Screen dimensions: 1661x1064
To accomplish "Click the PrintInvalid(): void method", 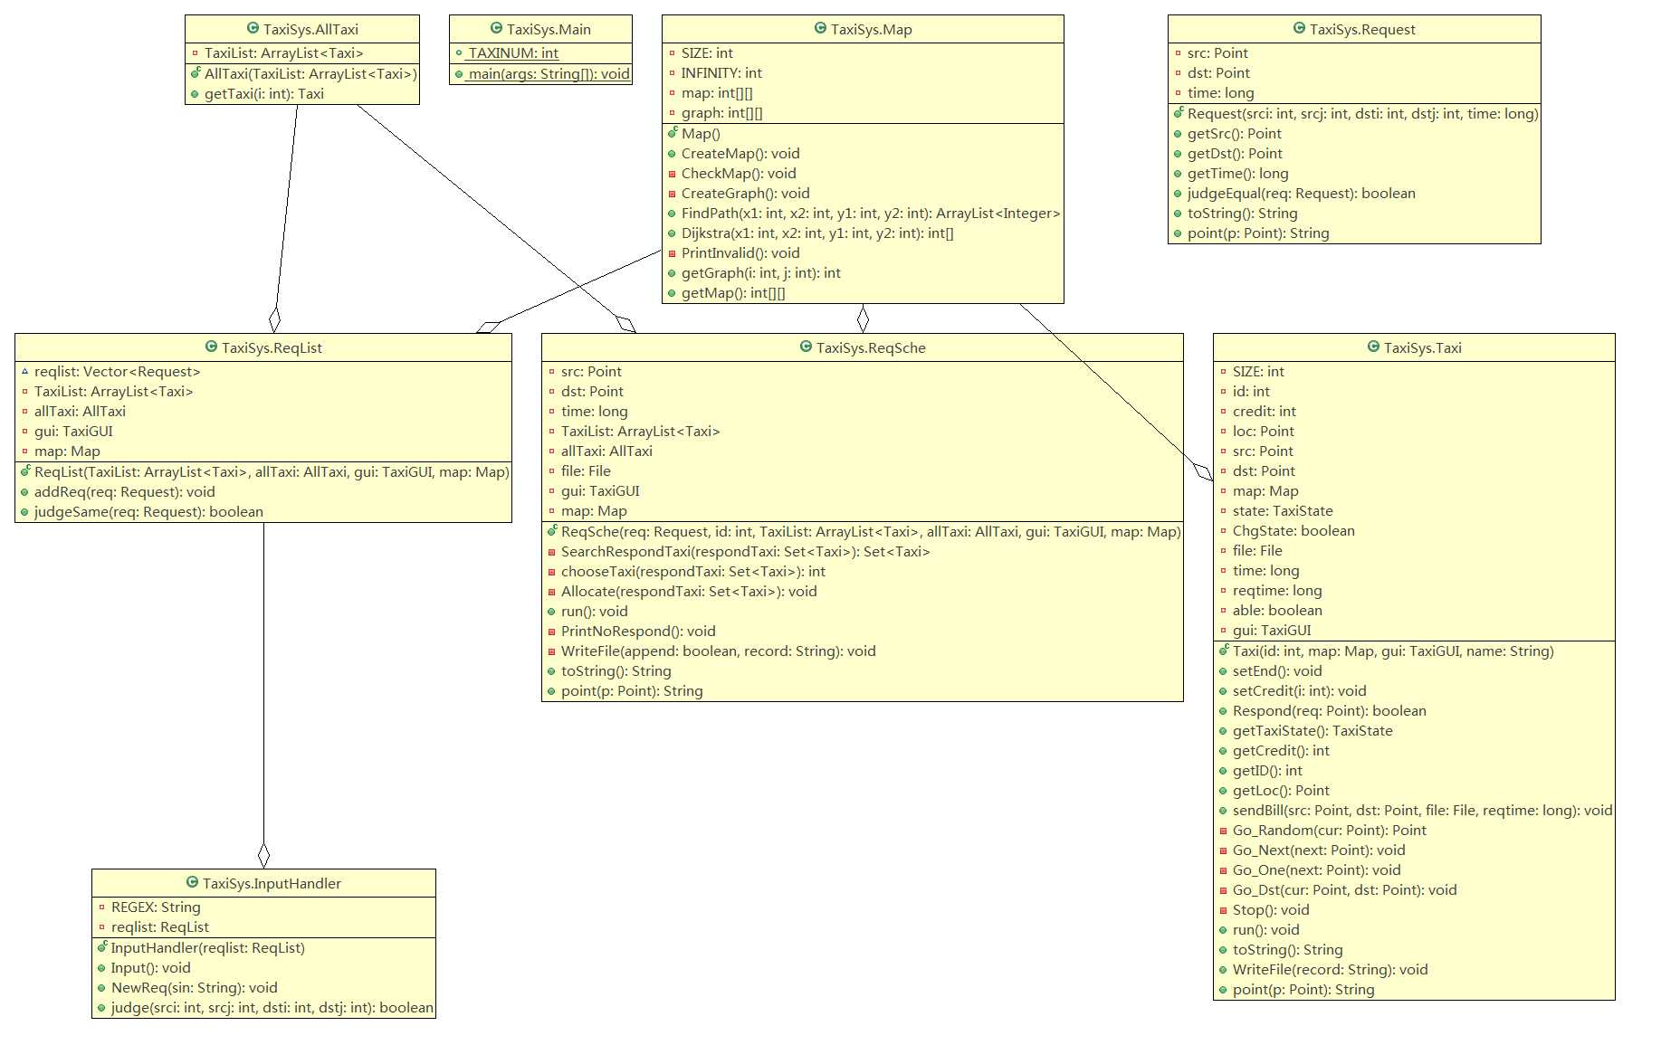I will (x=740, y=253).
